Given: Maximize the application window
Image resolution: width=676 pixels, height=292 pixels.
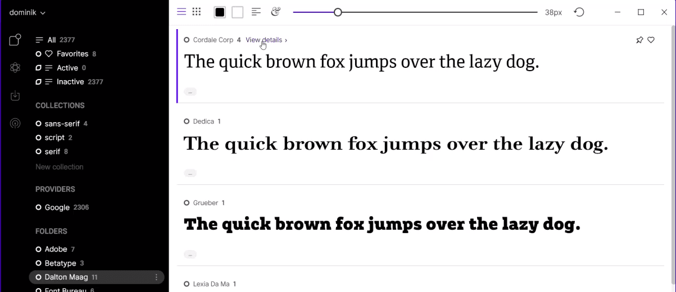Looking at the screenshot, I should coord(641,12).
